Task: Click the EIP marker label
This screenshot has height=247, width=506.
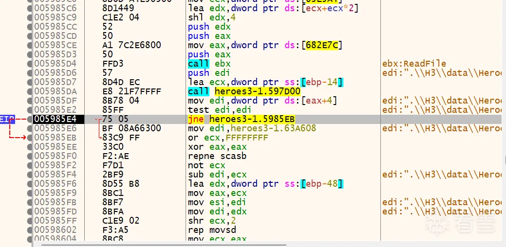Action: coord(7,119)
